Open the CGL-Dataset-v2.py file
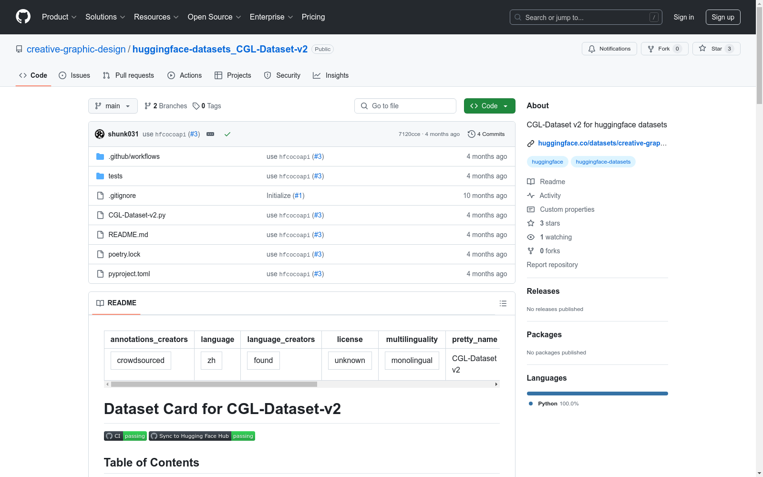Image resolution: width=763 pixels, height=477 pixels. click(137, 215)
